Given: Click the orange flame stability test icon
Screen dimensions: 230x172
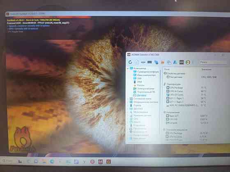Looking at the screenshot, I should (163, 62).
